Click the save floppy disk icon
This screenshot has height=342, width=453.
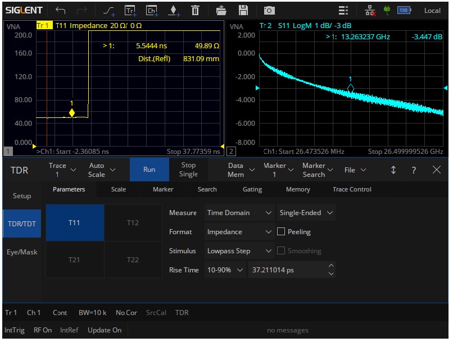(243, 10)
